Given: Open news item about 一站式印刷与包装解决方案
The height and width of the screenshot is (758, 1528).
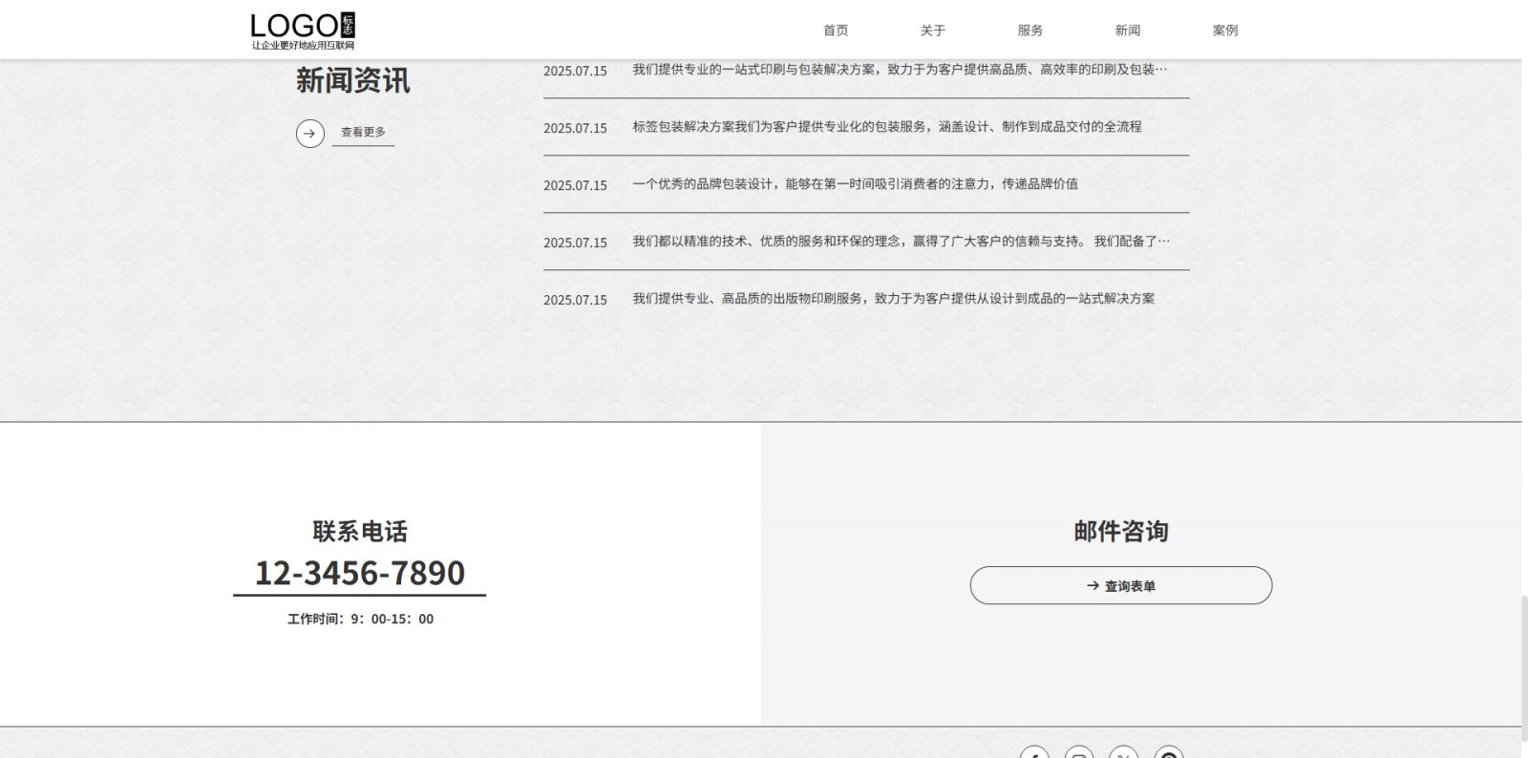Looking at the screenshot, I should [x=900, y=70].
